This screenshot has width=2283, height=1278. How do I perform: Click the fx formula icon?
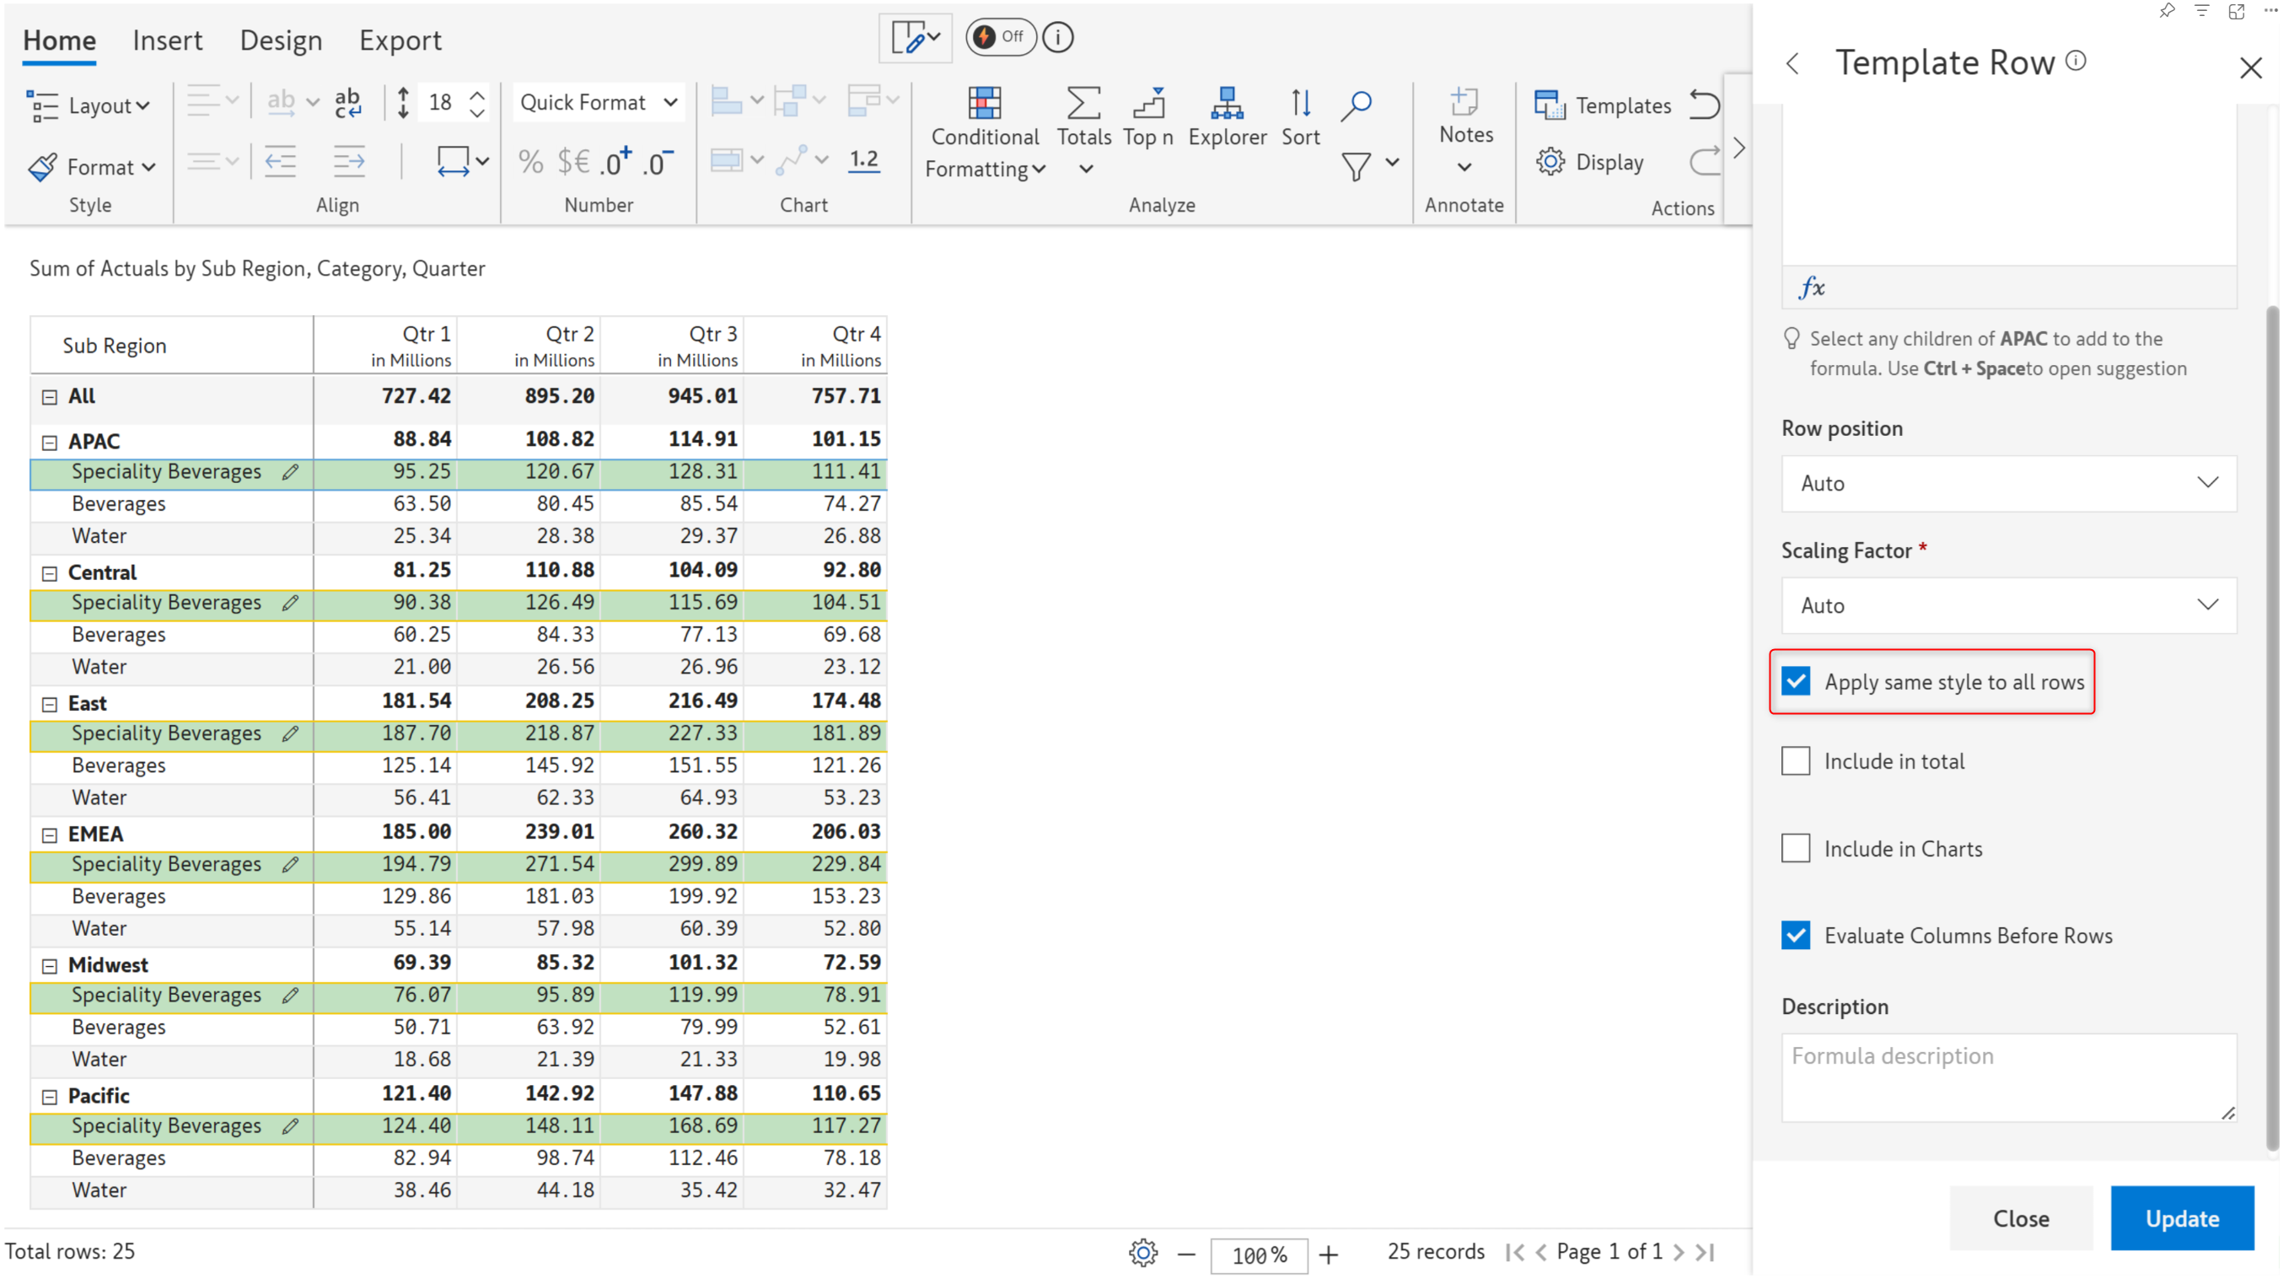coord(1812,287)
